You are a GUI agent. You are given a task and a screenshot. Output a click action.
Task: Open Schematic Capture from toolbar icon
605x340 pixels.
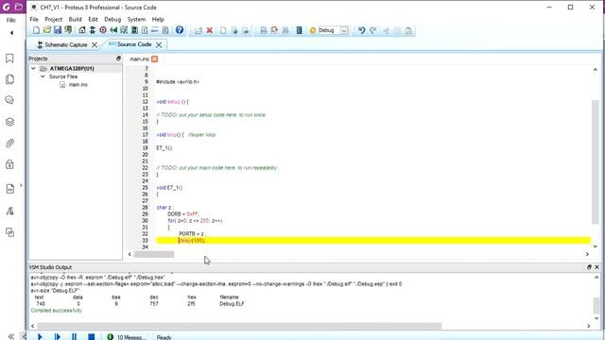[x=93, y=30]
